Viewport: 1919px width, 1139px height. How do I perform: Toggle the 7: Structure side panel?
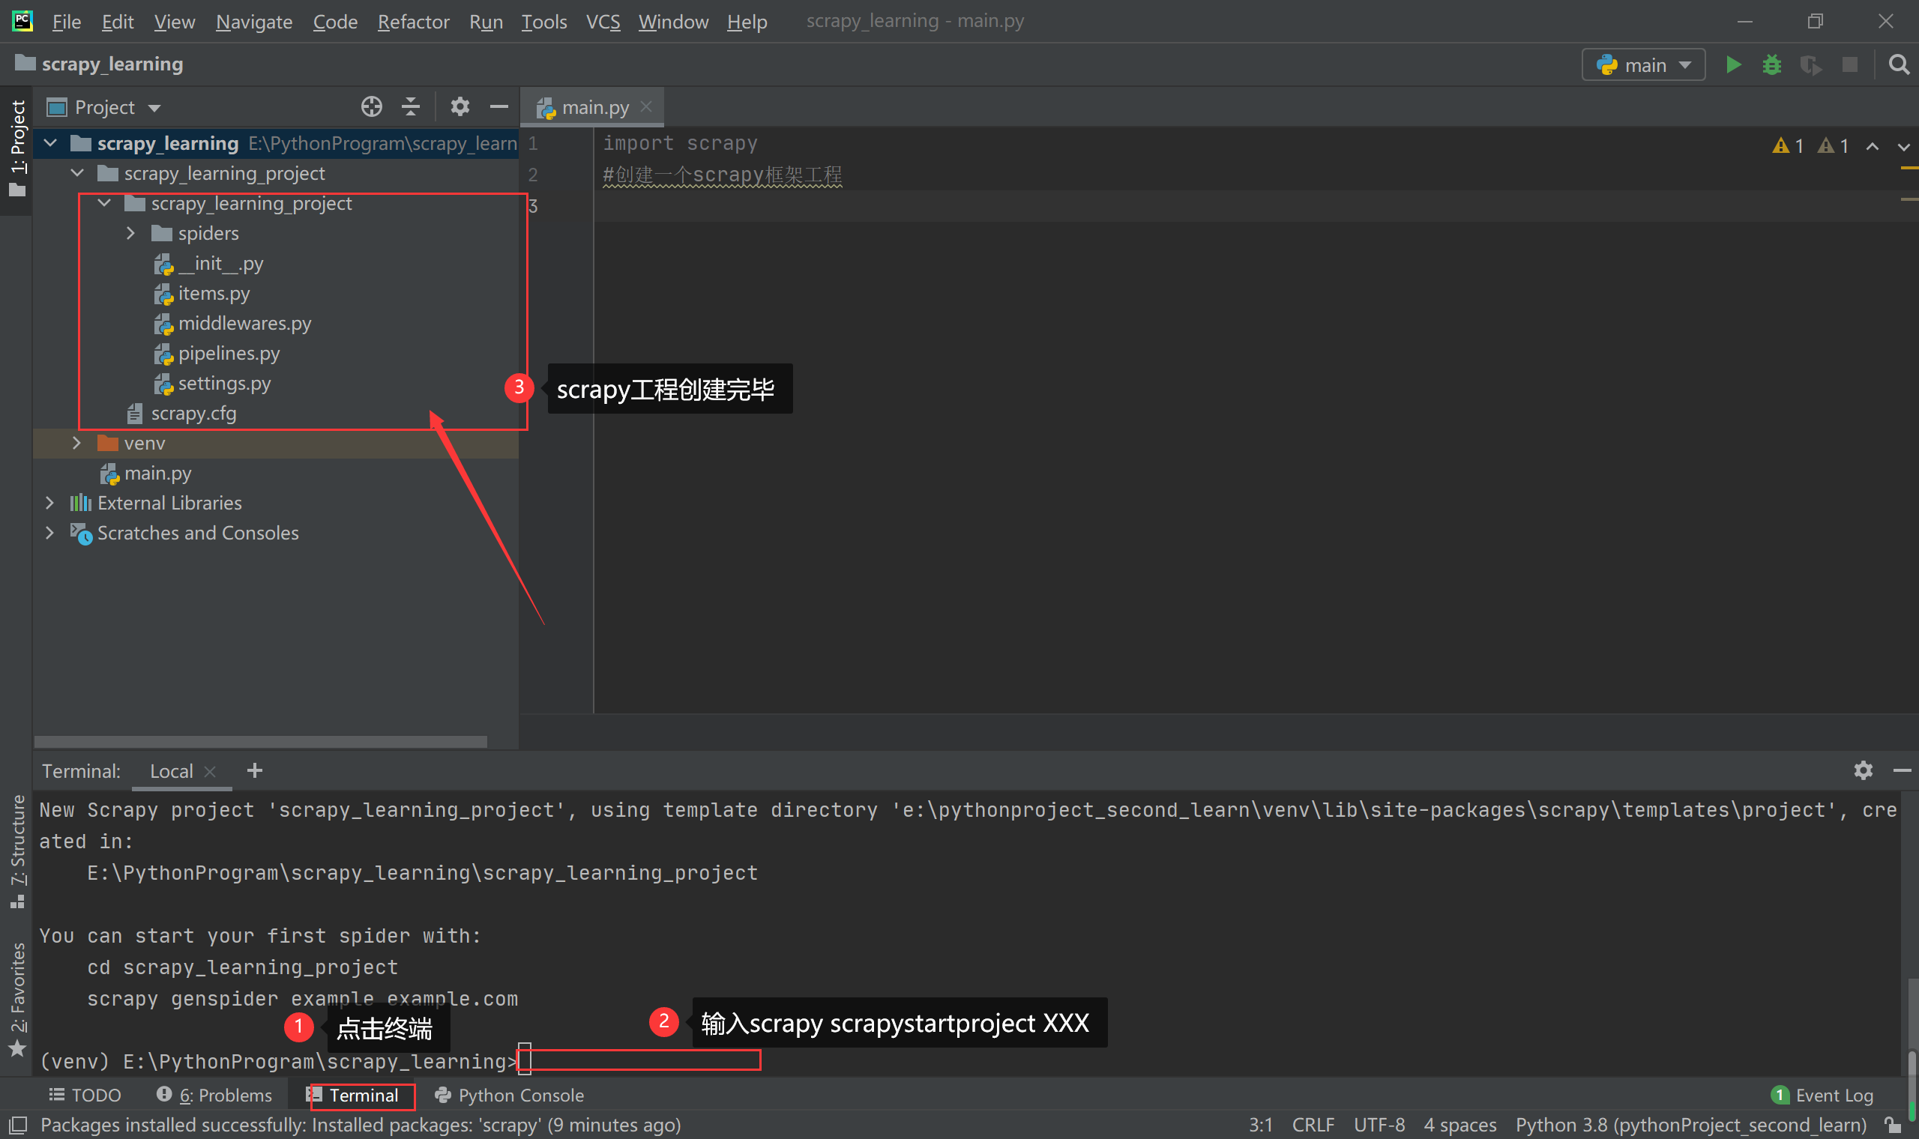(17, 852)
